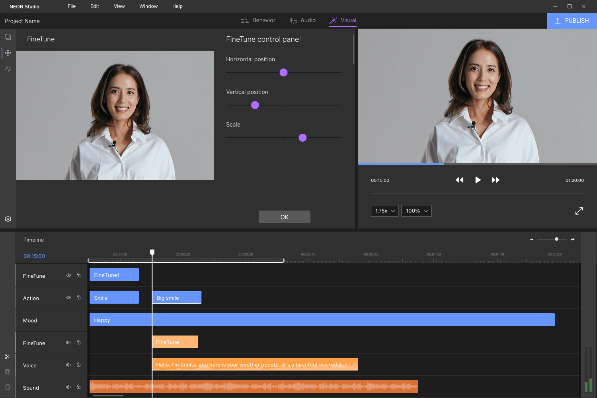Toggle lock on the Sound track

[79, 387]
